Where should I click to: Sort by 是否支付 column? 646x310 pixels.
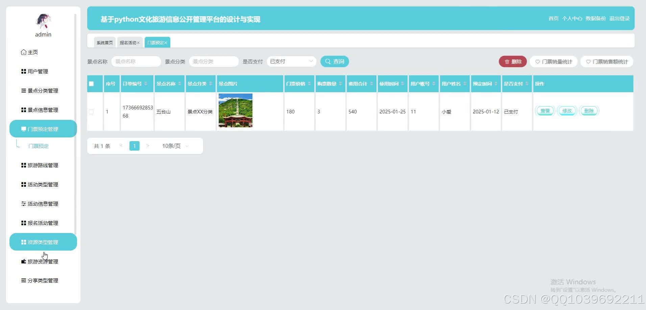point(527,84)
